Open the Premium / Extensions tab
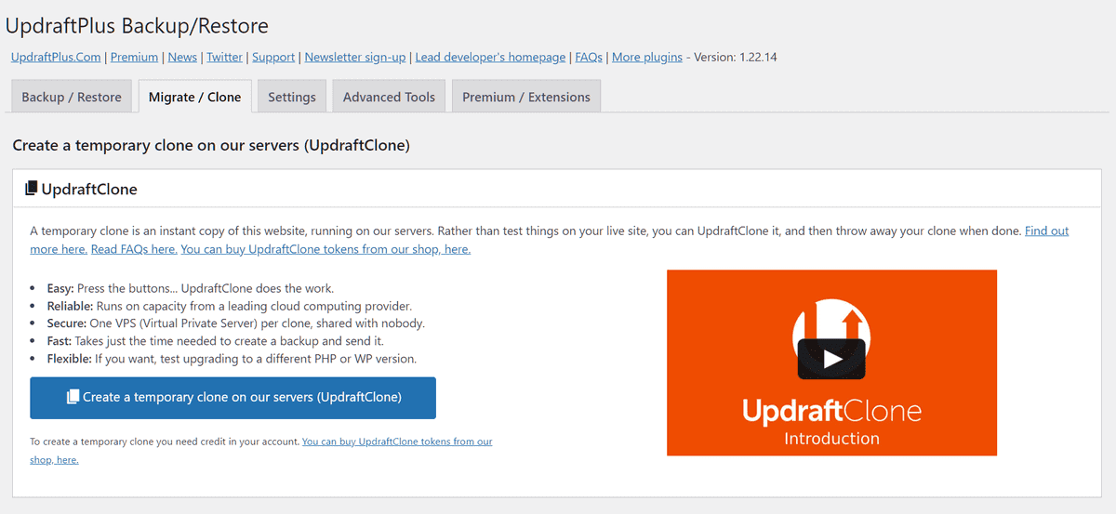1116x514 pixels. point(526,97)
